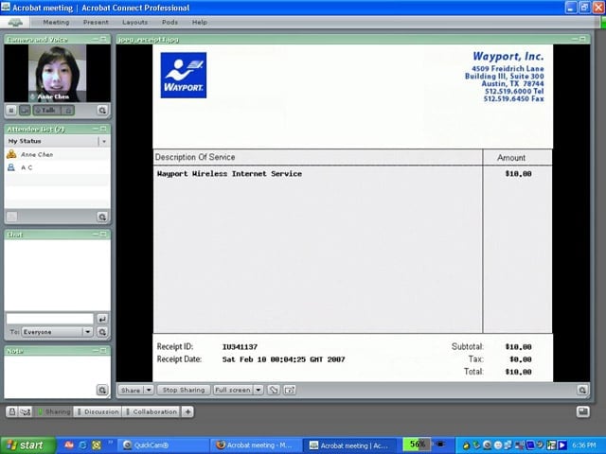Maximize the Camera and Voice pod

point(103,39)
